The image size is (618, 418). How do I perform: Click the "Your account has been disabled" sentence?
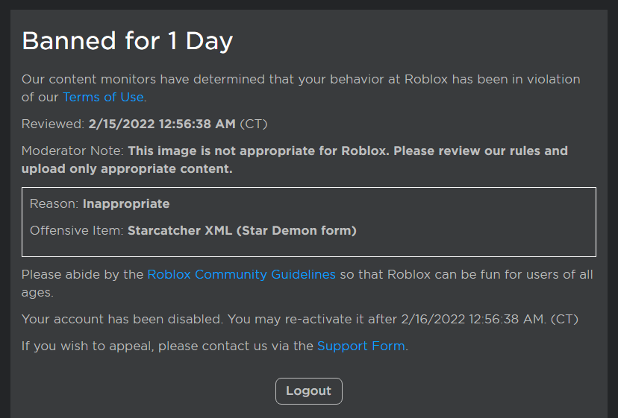click(x=122, y=320)
